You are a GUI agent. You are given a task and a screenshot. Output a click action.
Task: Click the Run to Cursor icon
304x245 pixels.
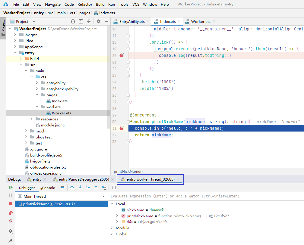click(x=103, y=187)
